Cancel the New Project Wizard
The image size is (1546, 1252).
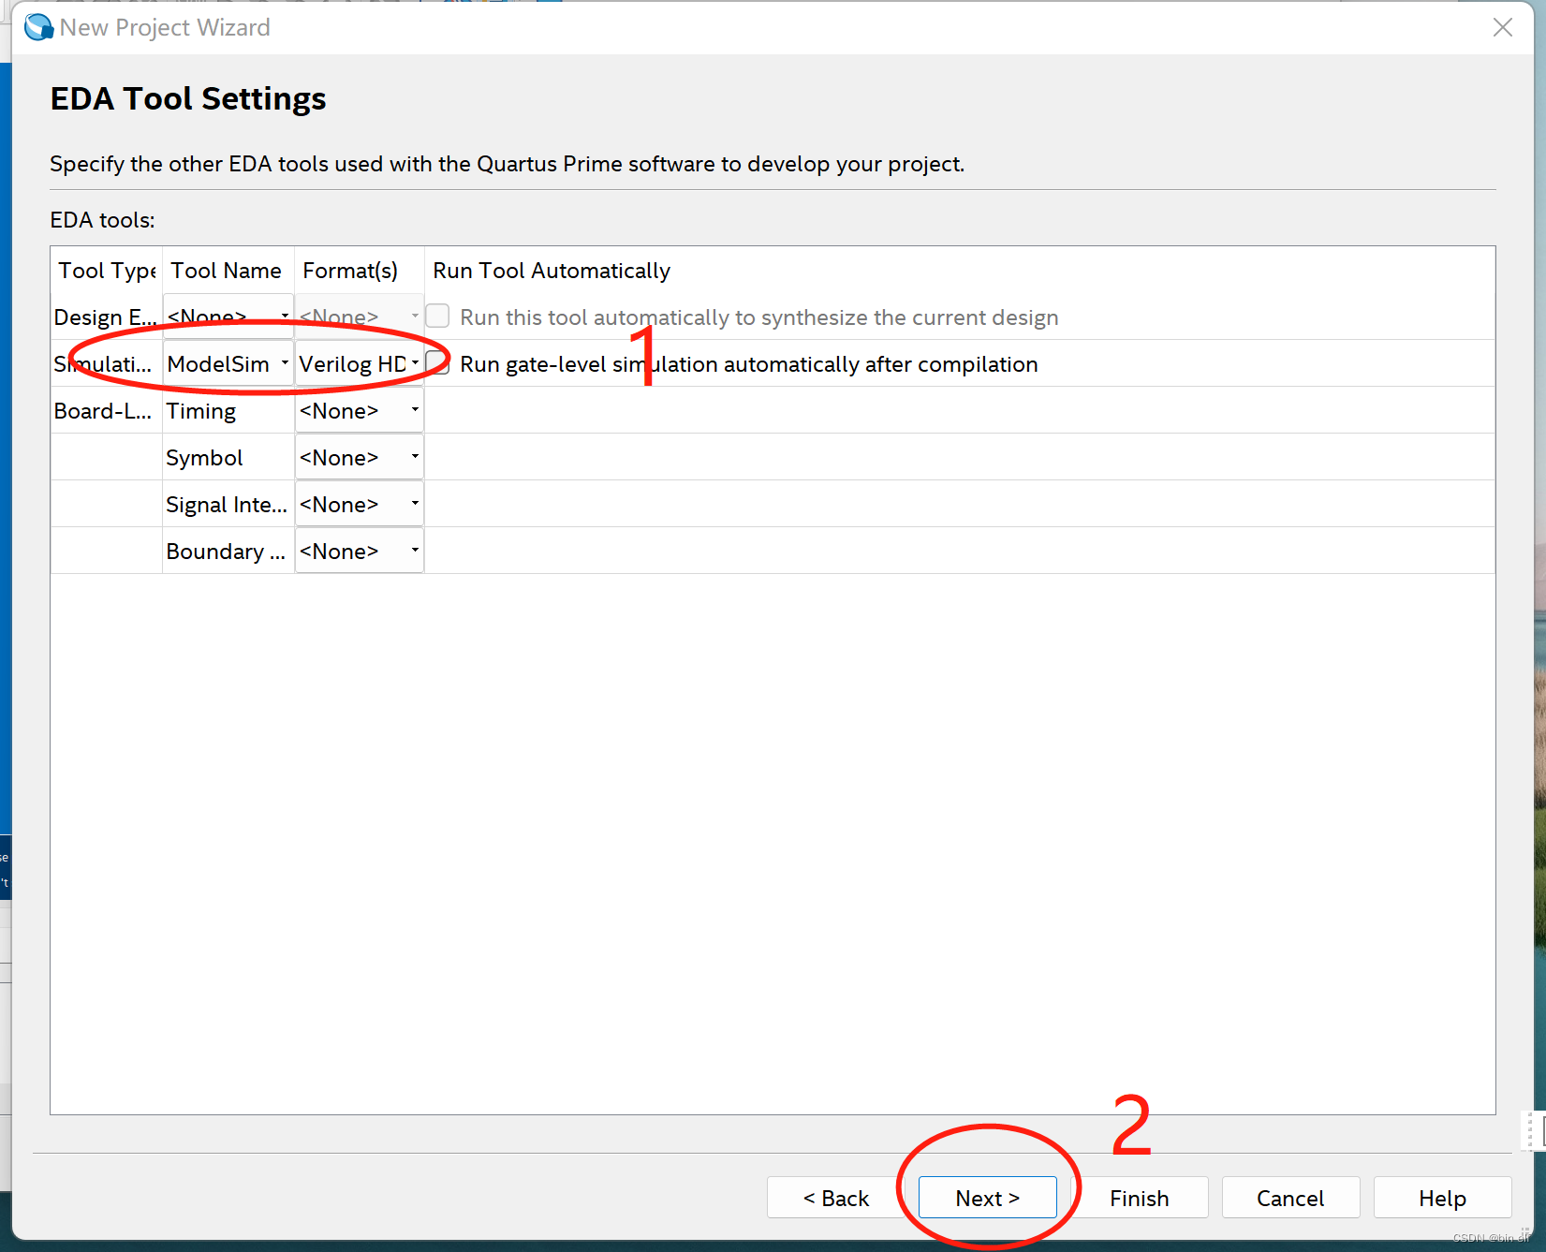click(x=1290, y=1198)
